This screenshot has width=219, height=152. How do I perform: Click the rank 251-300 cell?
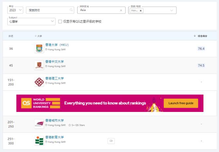pos(11,141)
